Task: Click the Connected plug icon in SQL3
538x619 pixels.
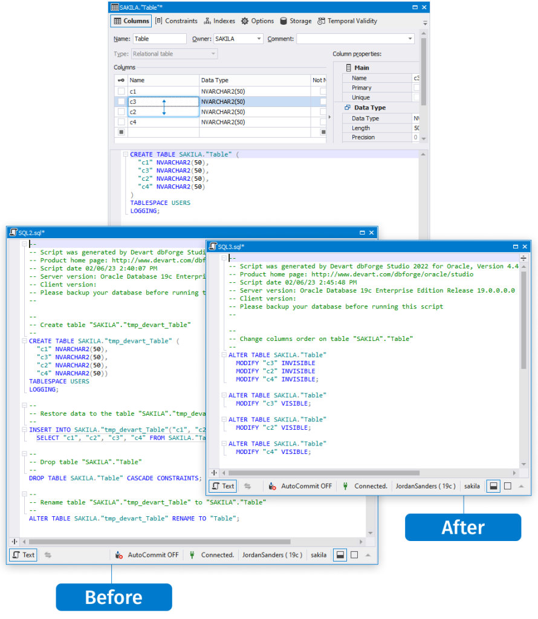Action: pos(345,486)
